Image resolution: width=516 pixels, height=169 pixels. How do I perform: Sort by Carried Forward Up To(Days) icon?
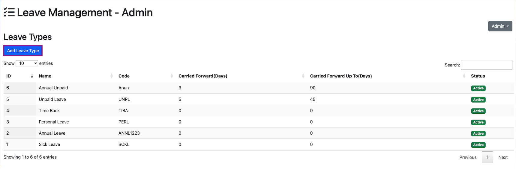coord(464,76)
